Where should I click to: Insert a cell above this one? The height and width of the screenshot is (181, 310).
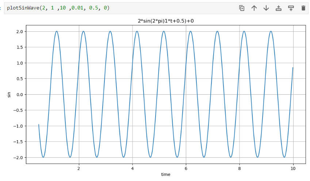[279, 8]
